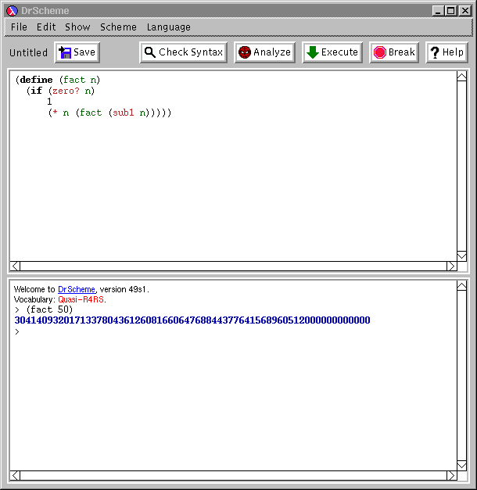477x490 pixels.
Task: Click the floppy disk Save icon
Action: pyautogui.click(x=65, y=52)
